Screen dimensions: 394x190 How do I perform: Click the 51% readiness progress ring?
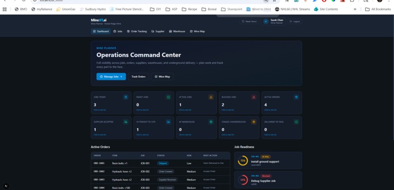coord(243,180)
